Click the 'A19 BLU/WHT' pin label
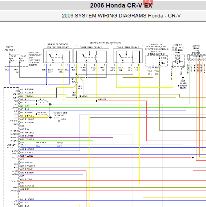 pyautogui.click(x=27, y=149)
